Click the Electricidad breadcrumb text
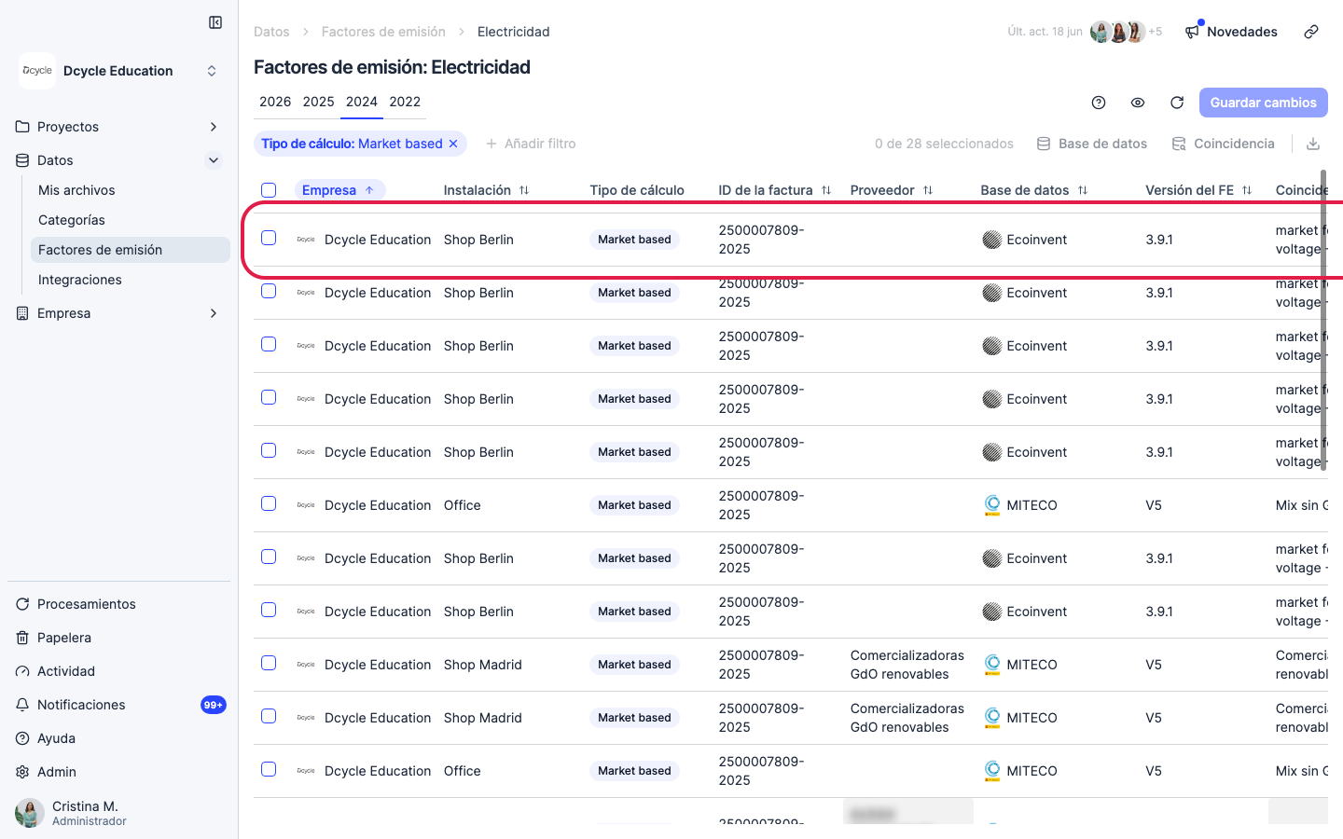This screenshot has height=839, width=1343. (x=513, y=32)
